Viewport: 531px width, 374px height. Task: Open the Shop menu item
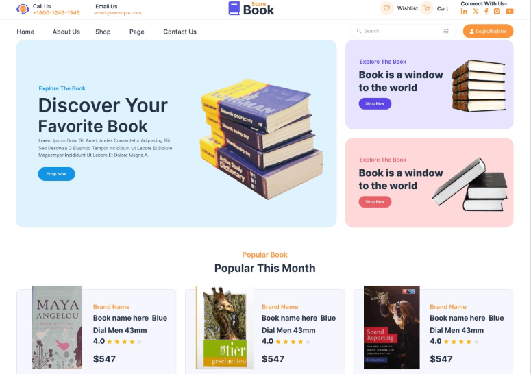[x=103, y=32]
